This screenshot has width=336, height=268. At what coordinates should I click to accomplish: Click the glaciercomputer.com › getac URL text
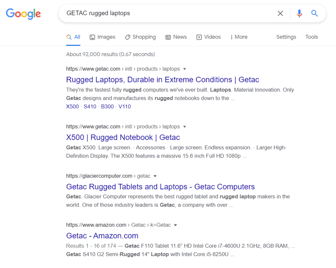tap(108, 176)
